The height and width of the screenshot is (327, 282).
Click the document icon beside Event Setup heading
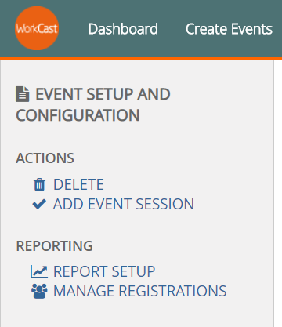coord(23,94)
